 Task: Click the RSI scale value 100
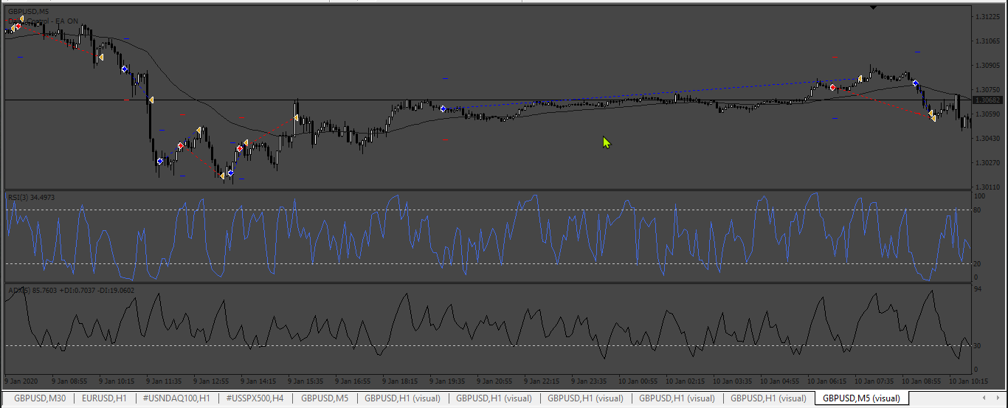pos(980,196)
